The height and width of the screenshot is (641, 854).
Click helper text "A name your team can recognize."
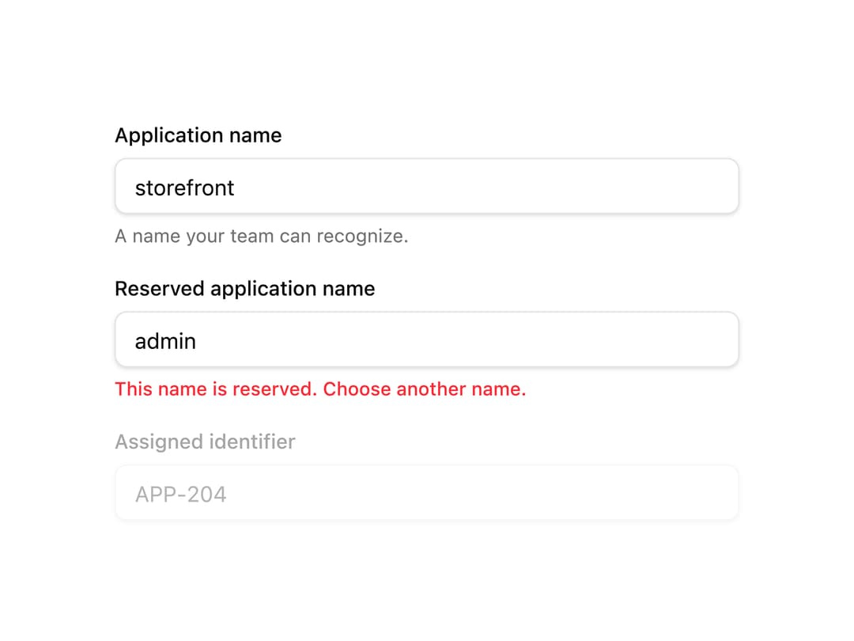click(x=262, y=236)
